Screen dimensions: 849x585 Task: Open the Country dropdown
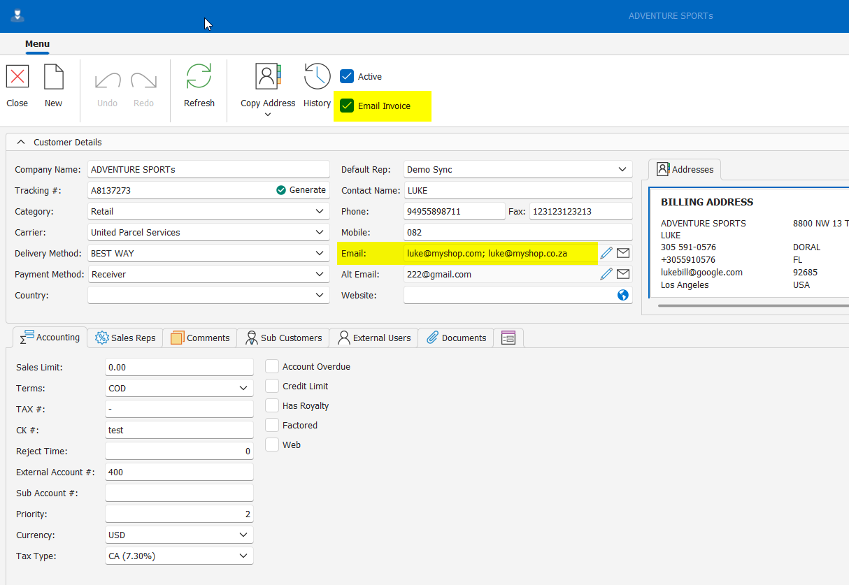tap(320, 295)
